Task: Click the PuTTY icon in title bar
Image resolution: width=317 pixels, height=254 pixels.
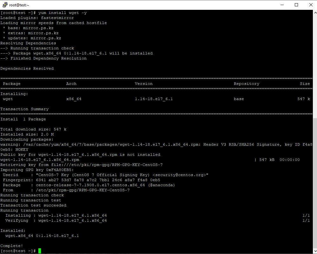Action: click(x=5, y=5)
